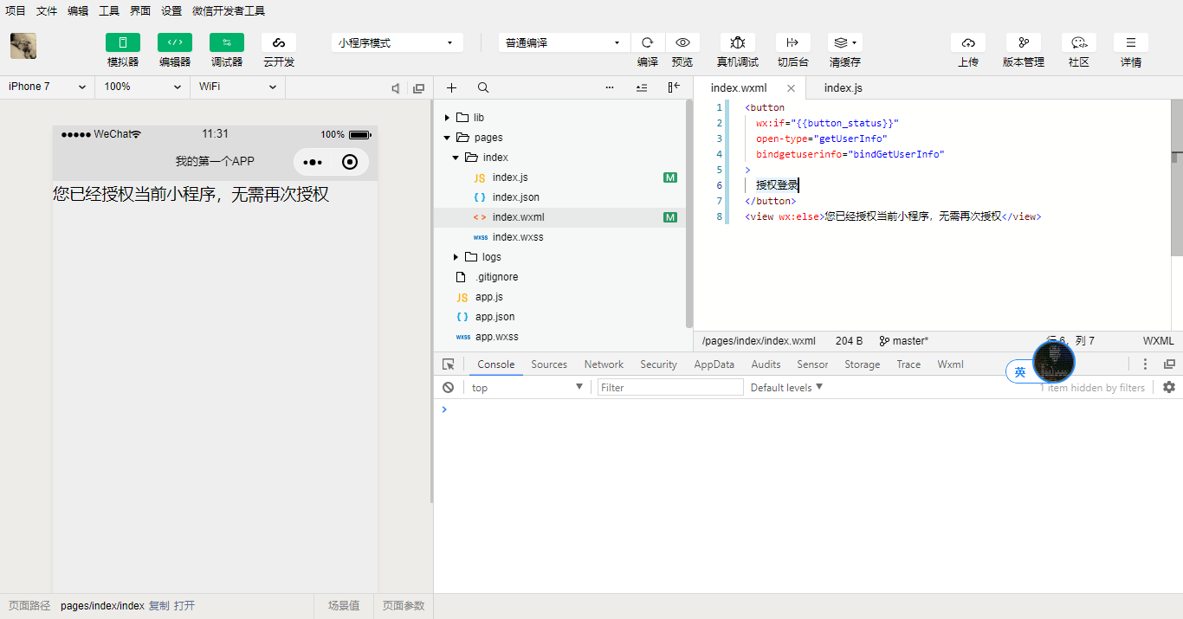This screenshot has width=1183, height=619.
Task: Open the Network devtools tab
Action: click(x=603, y=364)
